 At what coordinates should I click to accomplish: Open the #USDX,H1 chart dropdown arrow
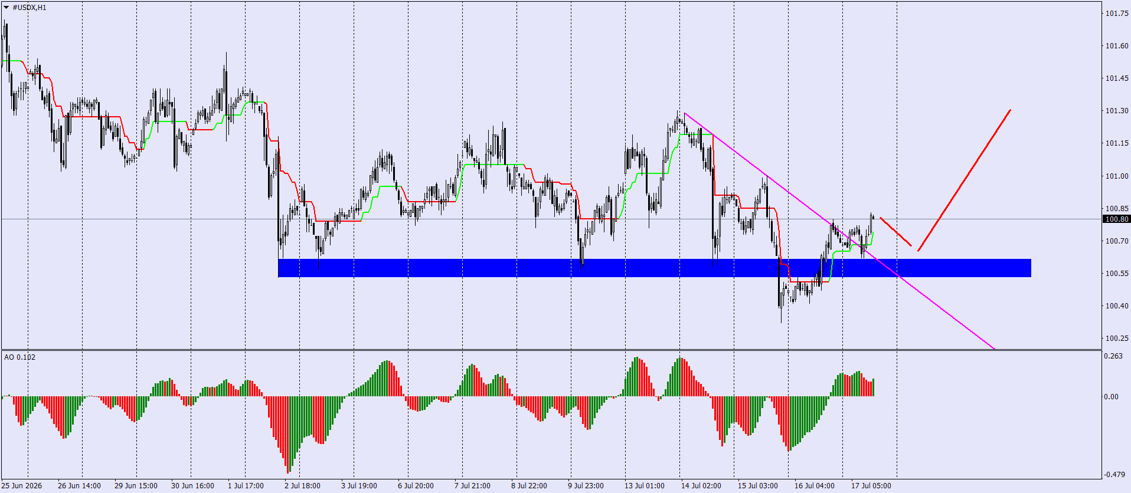point(6,8)
